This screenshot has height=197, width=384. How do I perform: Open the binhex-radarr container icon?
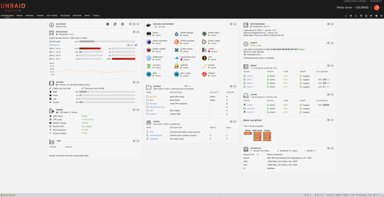click(204, 42)
